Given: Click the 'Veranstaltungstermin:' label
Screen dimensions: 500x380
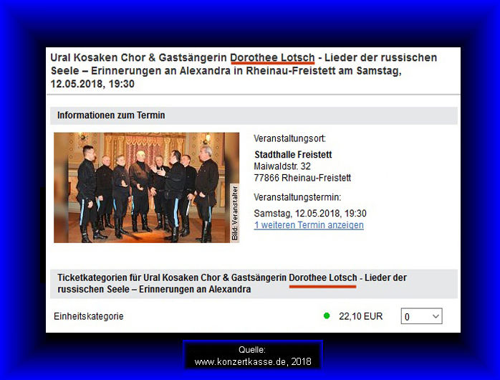Looking at the screenshot, I should (x=297, y=197).
